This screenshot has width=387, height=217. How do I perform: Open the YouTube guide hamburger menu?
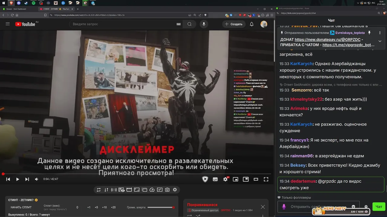[8, 24]
